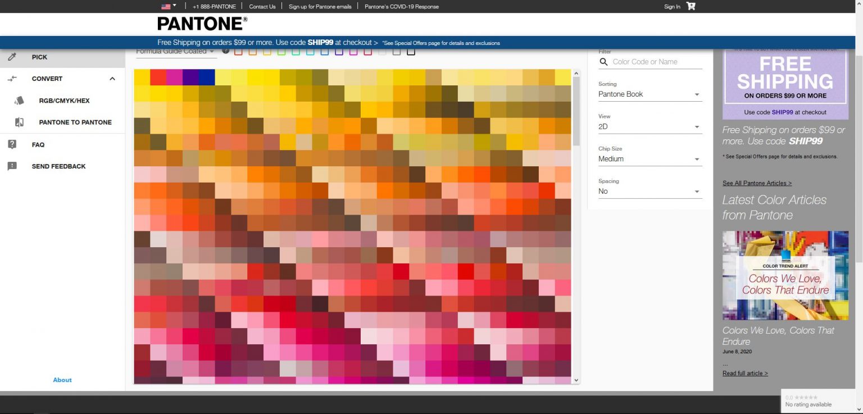Open the shopping cart
The height and width of the screenshot is (414, 863).
point(691,6)
